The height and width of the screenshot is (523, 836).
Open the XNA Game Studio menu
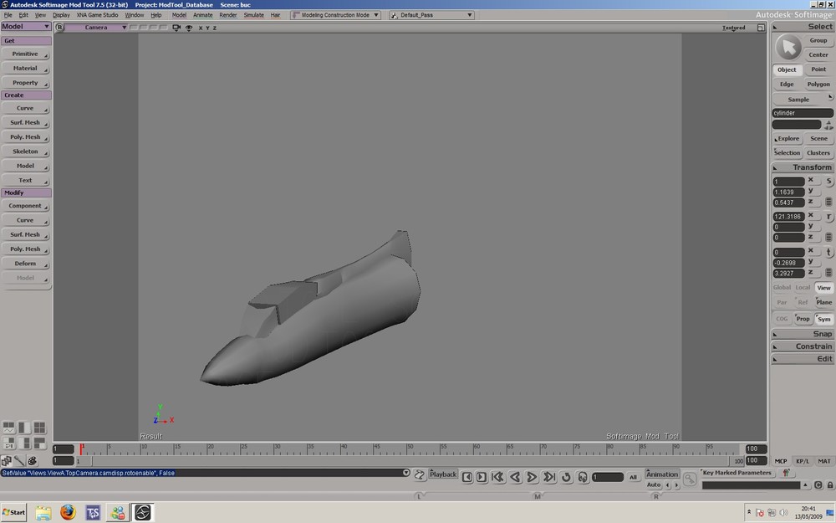point(97,15)
